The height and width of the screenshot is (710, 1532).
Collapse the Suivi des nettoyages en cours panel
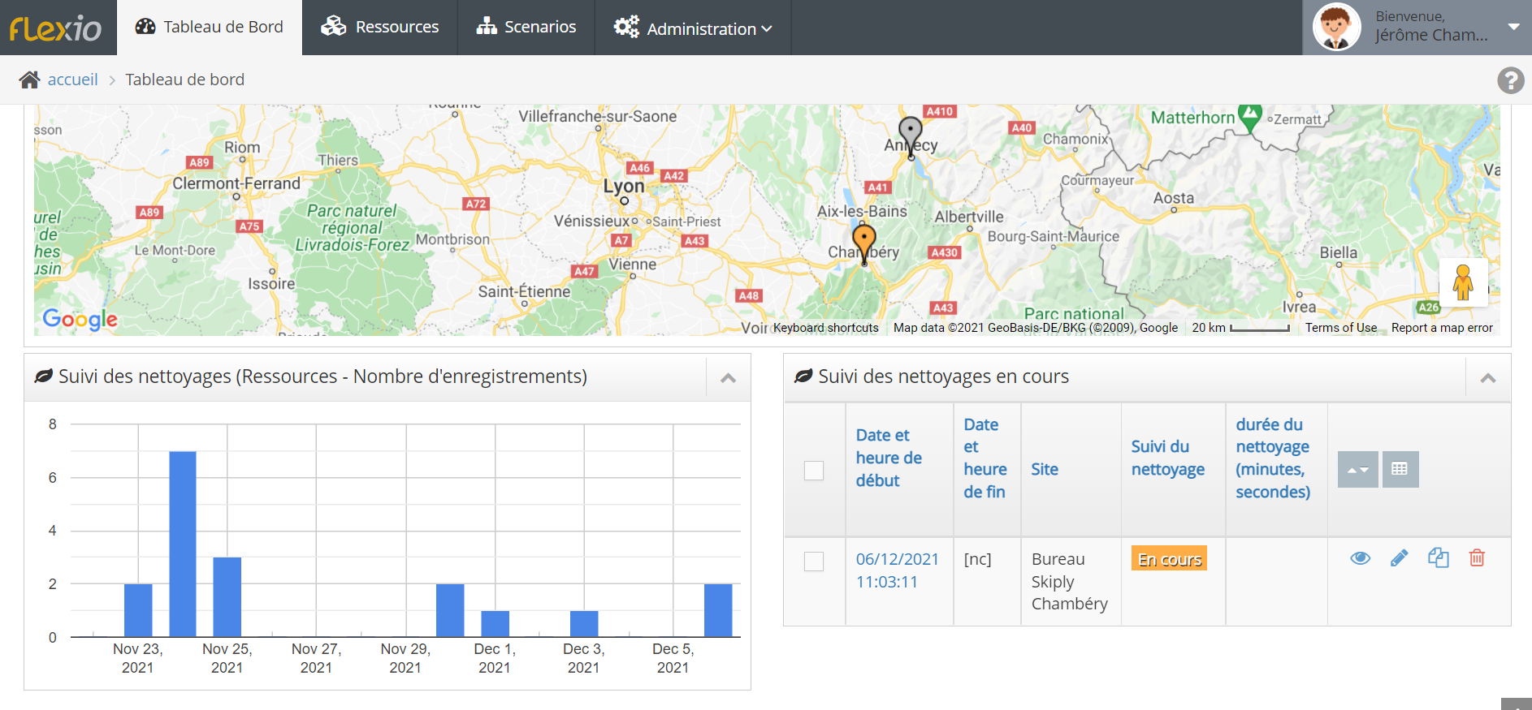click(x=1488, y=378)
